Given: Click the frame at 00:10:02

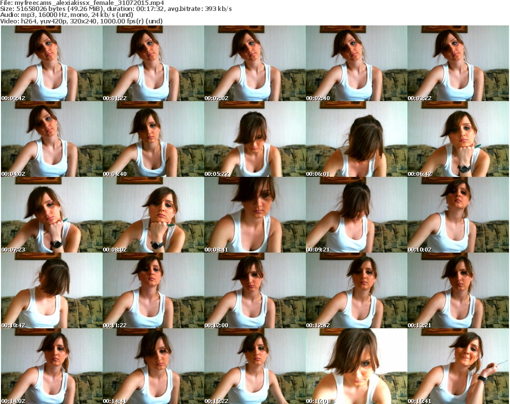Looking at the screenshot, I should click(x=458, y=215).
